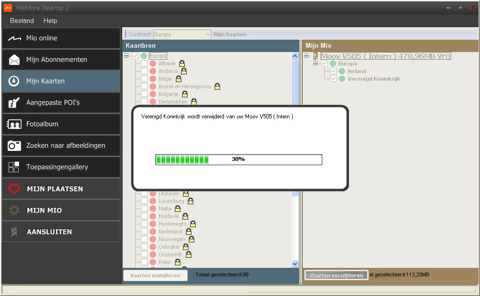Viewport: 480px width, 296px height.
Task: Click the lock icon beside Moldavië
Action: [x=185, y=216]
